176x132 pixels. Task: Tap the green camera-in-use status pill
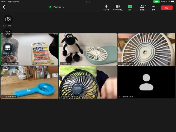click(156, 1)
